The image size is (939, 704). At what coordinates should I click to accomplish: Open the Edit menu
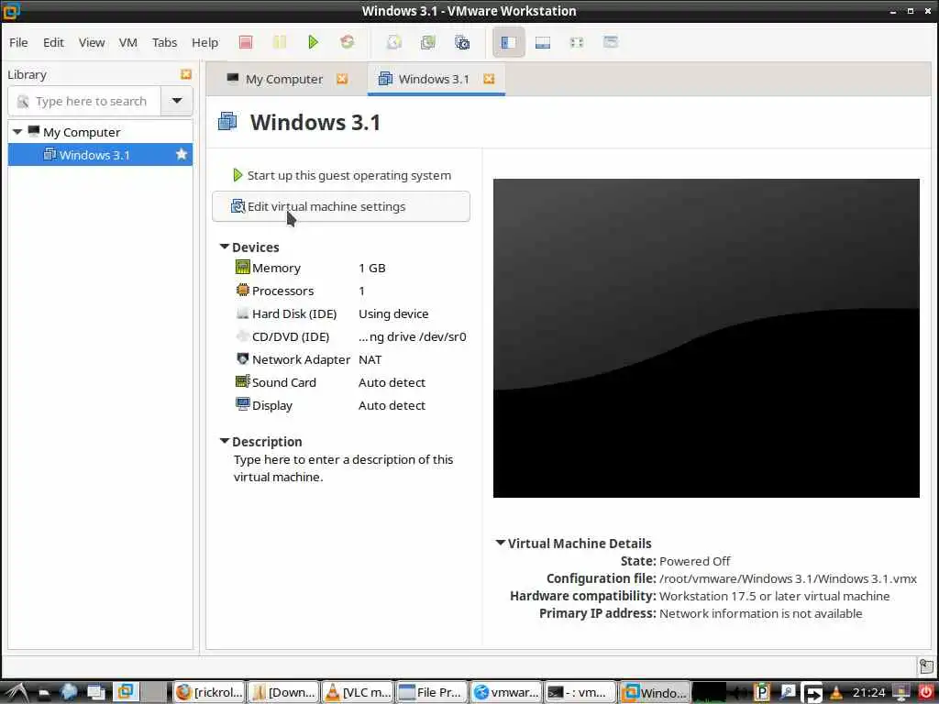pyautogui.click(x=53, y=42)
